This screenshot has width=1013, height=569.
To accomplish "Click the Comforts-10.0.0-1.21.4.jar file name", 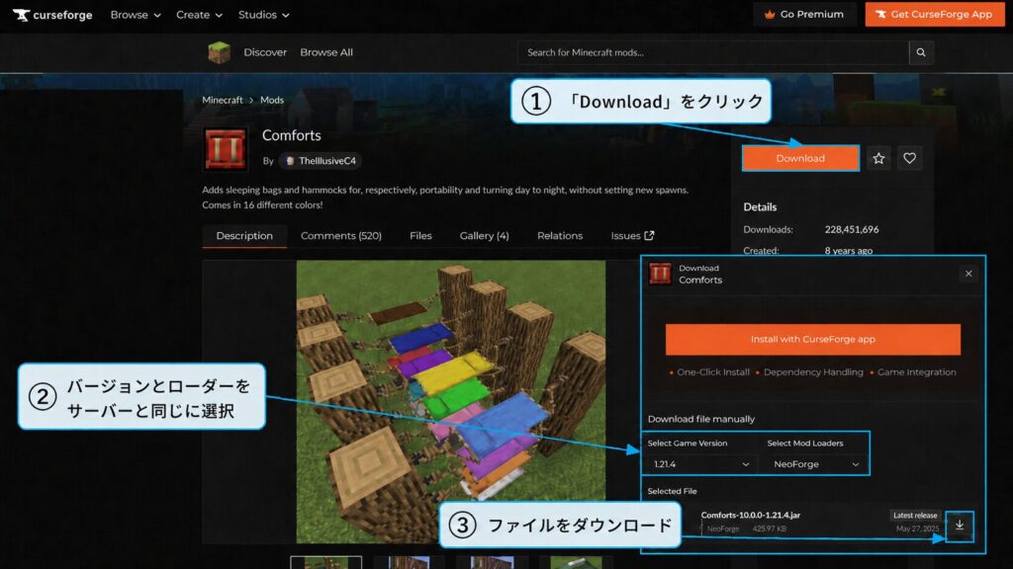I will click(751, 515).
